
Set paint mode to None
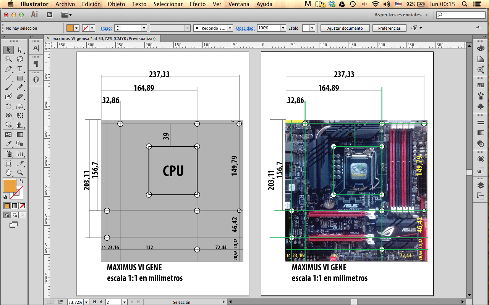point(23,205)
